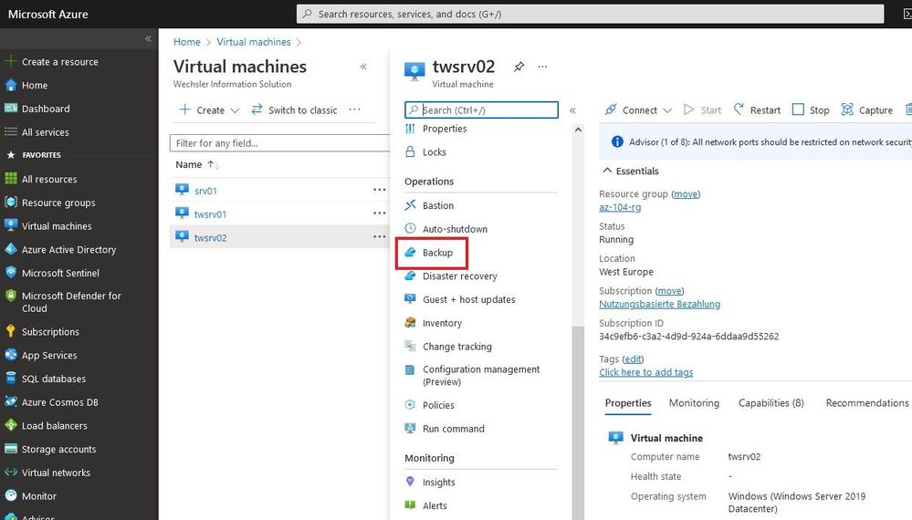912x520 pixels.
Task: Open Nutzungsbasierte Bezahlung subscription link
Action: (x=659, y=304)
